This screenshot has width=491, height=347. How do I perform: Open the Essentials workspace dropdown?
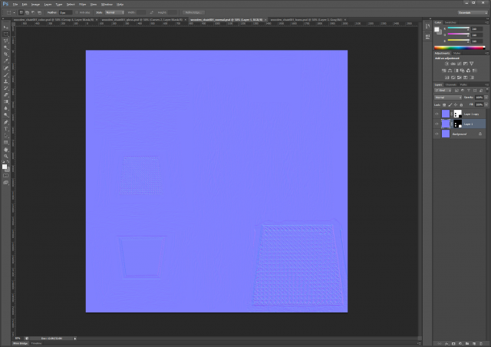pyautogui.click(x=473, y=12)
